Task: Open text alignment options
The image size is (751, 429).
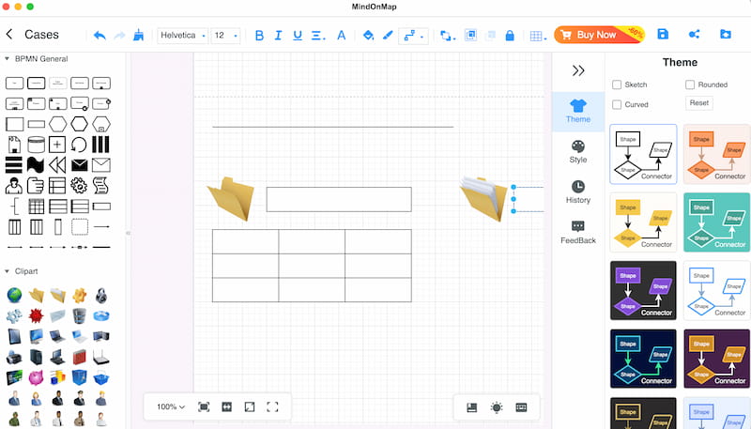Action: coord(318,36)
